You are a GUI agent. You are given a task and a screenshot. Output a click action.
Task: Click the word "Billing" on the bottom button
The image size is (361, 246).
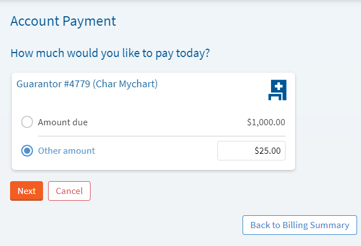[301, 225]
